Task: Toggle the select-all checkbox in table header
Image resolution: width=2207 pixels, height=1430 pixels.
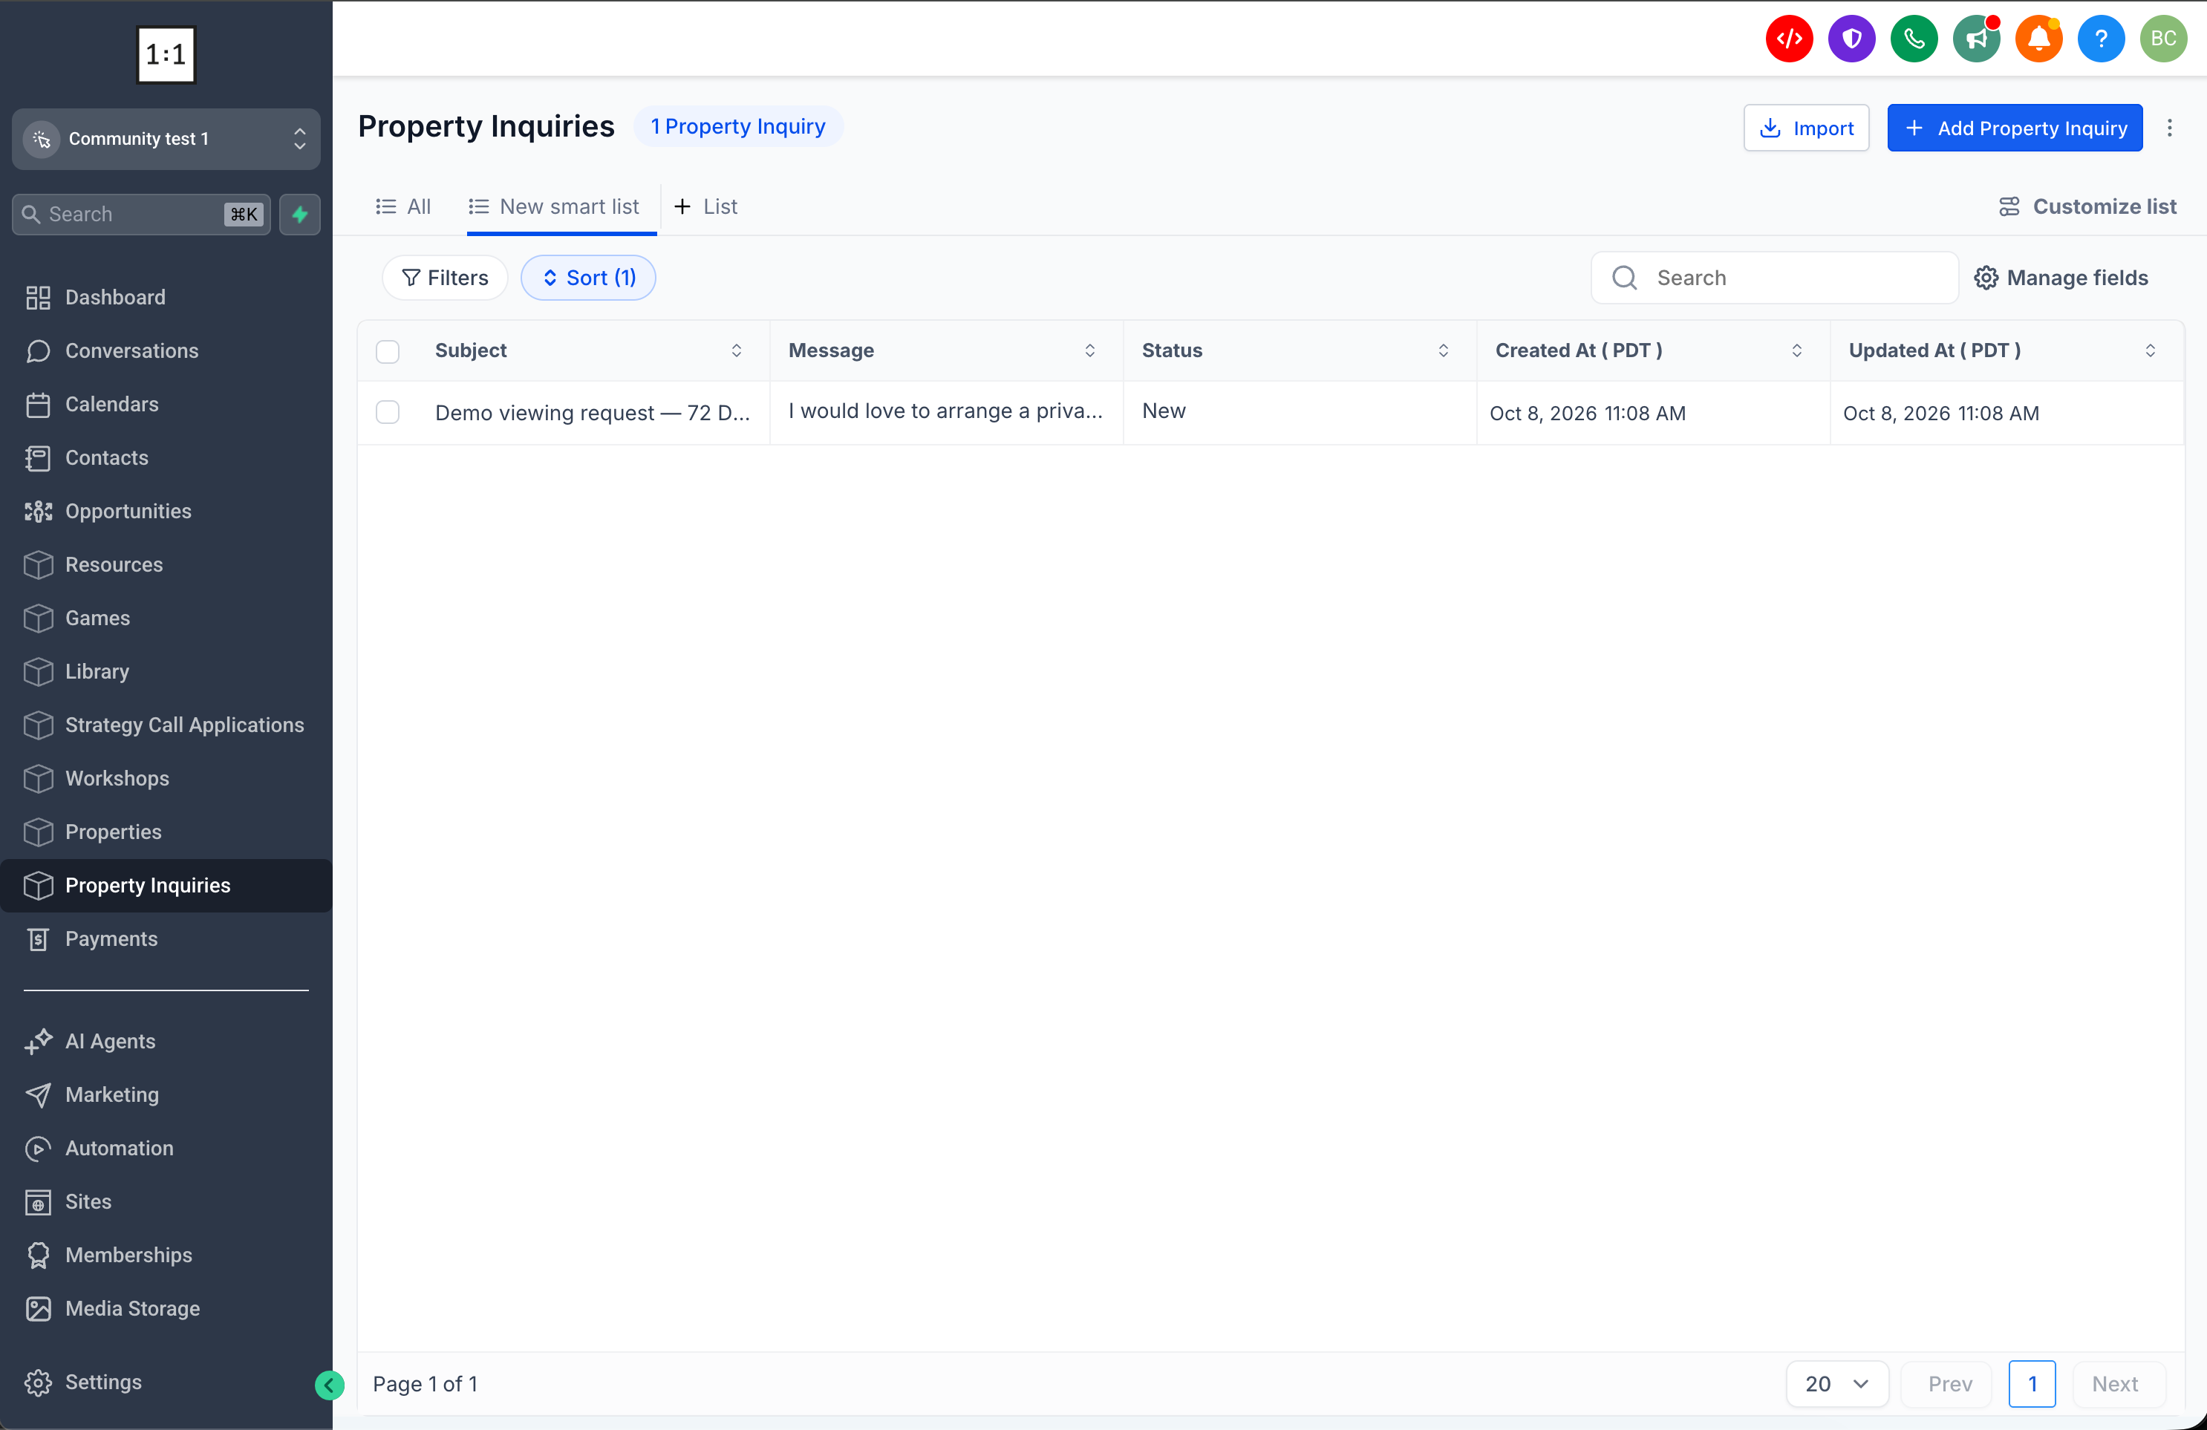Action: click(388, 351)
